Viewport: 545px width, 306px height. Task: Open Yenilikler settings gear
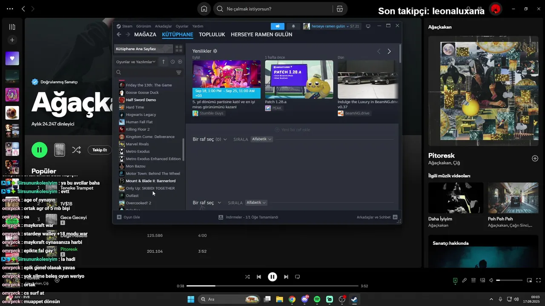215,51
